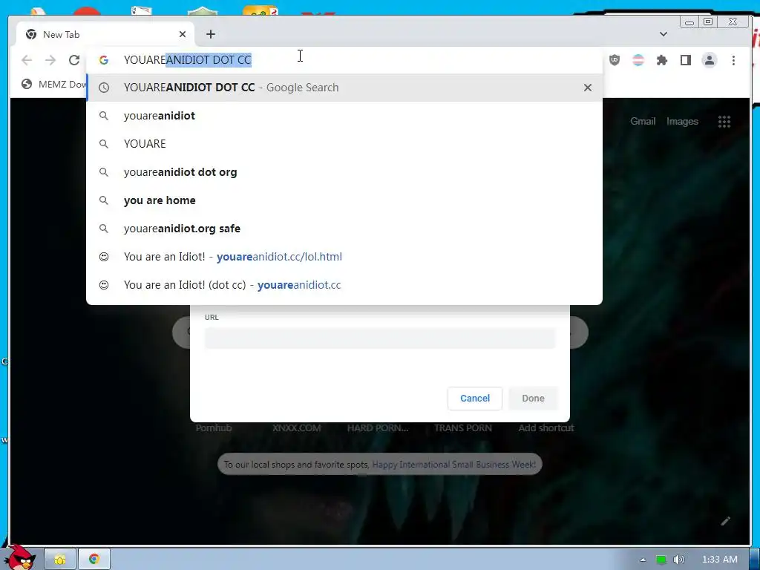Switch to the New Tab tab

pos(104,34)
